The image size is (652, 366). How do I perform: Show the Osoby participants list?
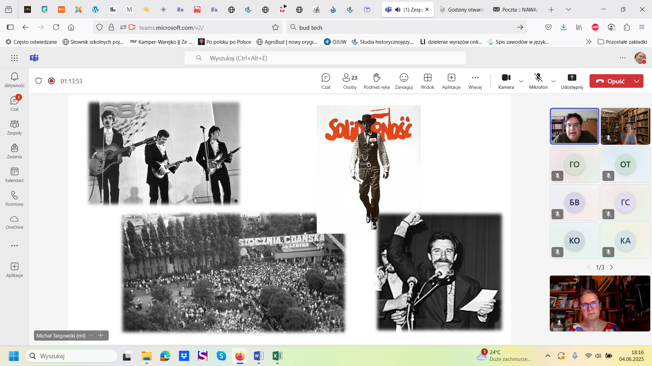[349, 81]
